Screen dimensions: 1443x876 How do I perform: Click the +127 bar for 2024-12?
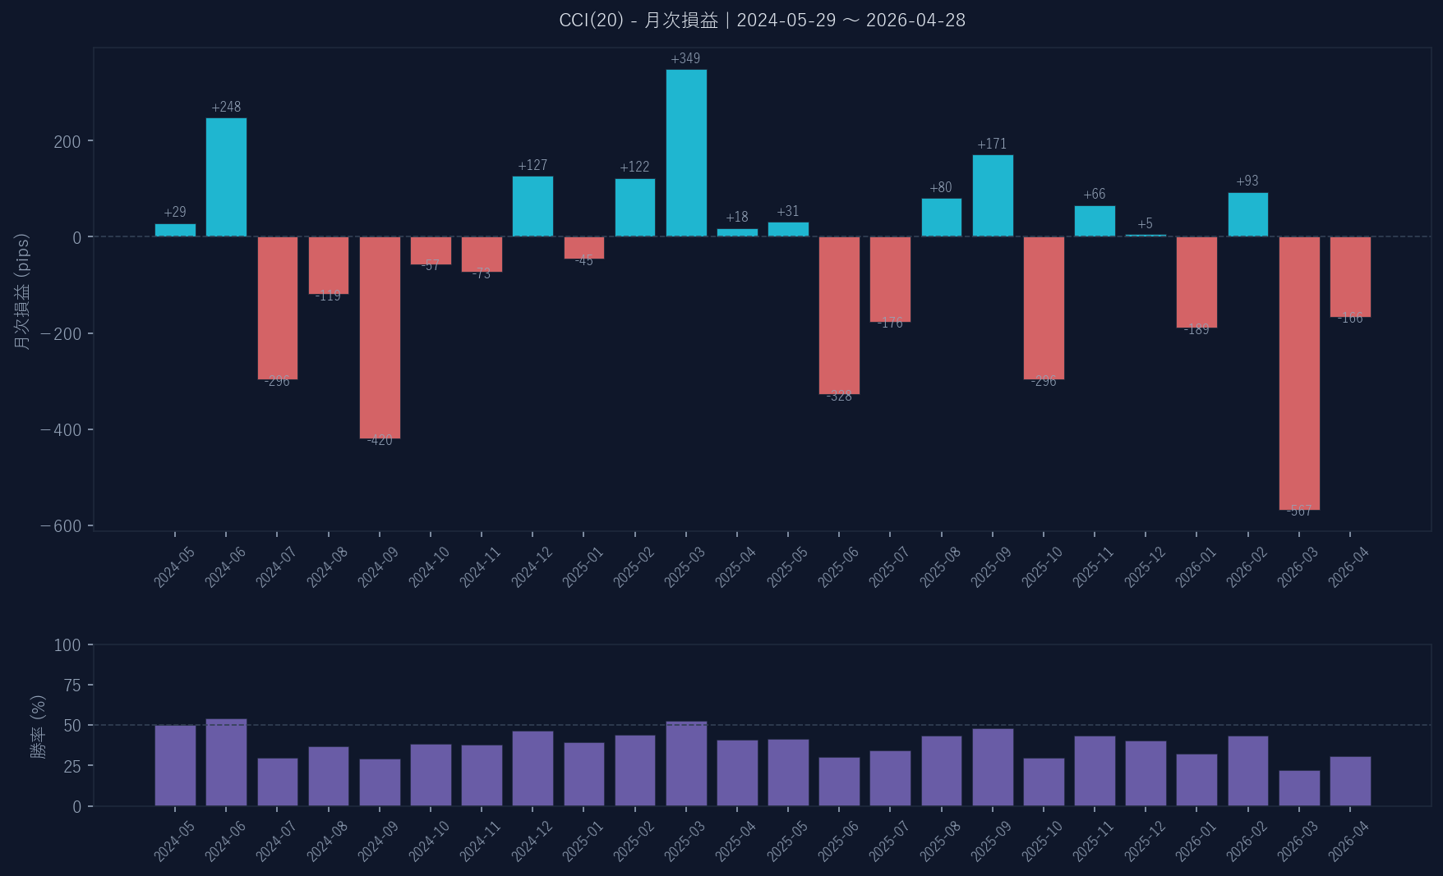[532, 206]
